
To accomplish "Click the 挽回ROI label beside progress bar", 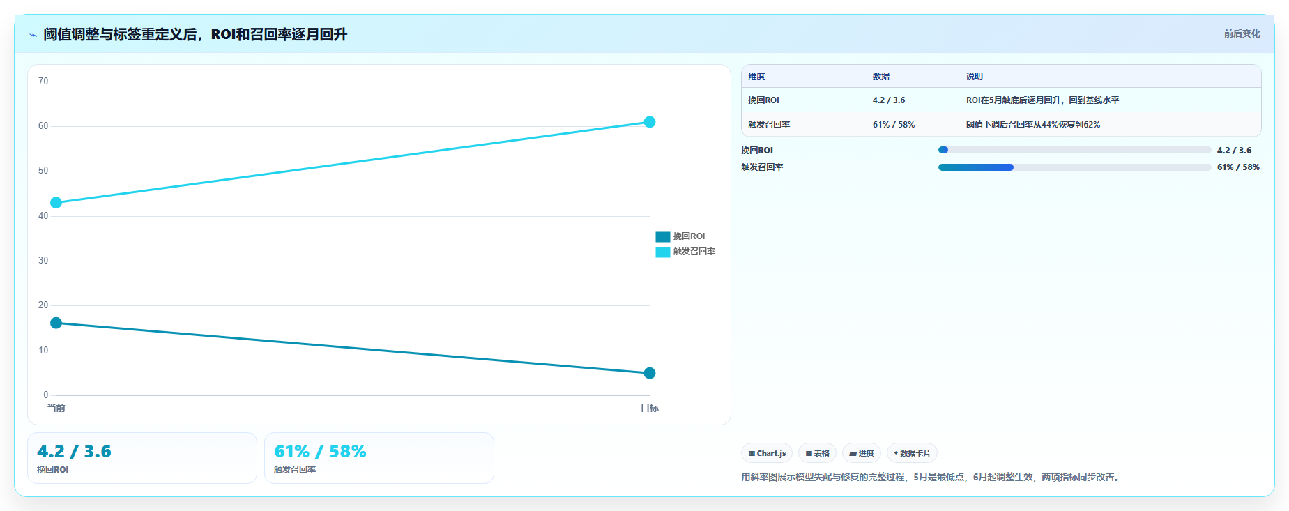I will coord(757,151).
